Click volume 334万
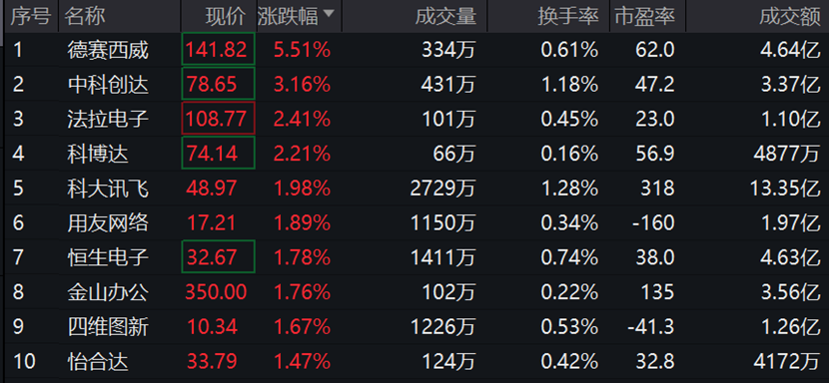 click(x=448, y=50)
